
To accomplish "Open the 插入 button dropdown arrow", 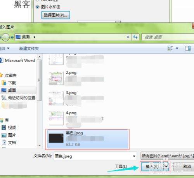I will (x=166, y=166).
